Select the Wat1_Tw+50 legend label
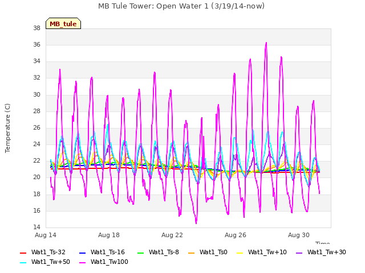The image size is (365, 273). click(51, 262)
